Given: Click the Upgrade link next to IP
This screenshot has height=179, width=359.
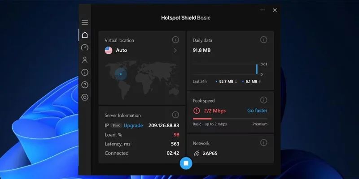Looking at the screenshot, I should 133,125.
